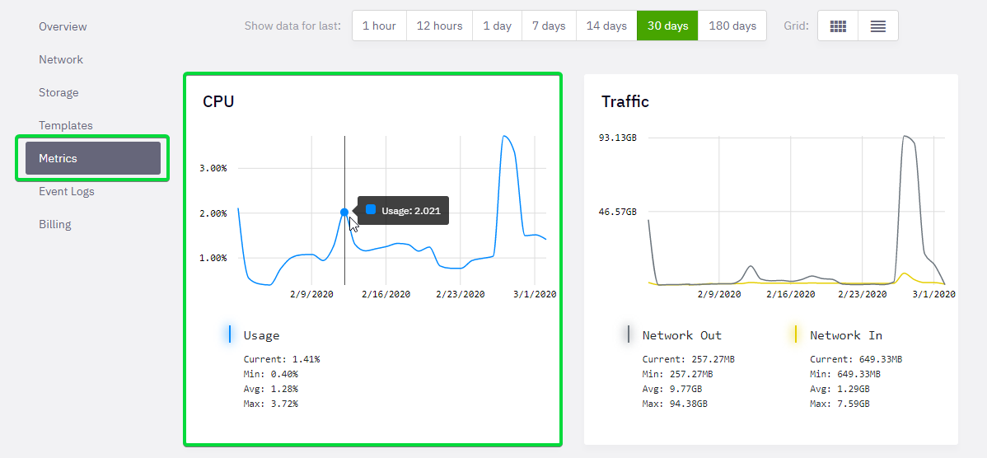Switch to list layout icon
The height and width of the screenshot is (458, 987).
pyautogui.click(x=878, y=26)
